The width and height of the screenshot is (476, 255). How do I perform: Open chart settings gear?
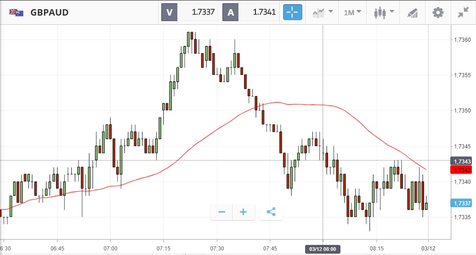pos(438,12)
